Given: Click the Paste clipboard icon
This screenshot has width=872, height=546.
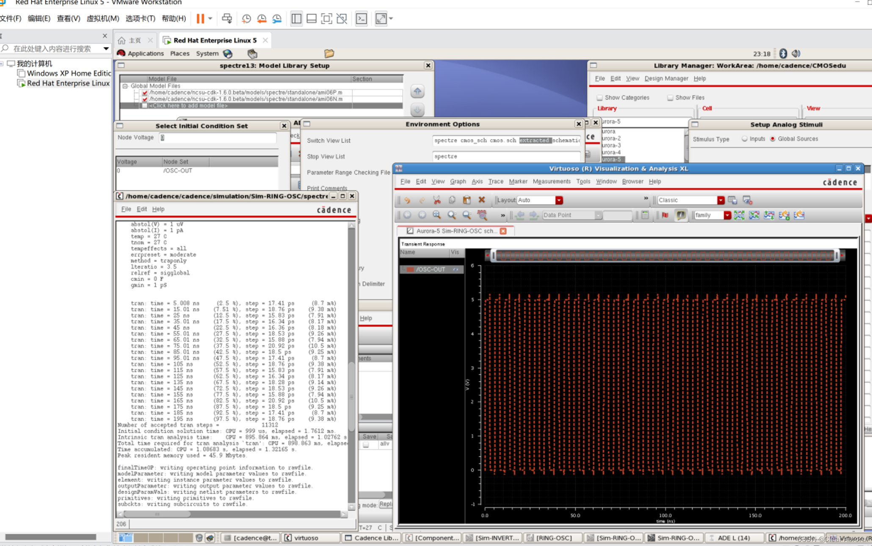Looking at the screenshot, I should (x=466, y=200).
